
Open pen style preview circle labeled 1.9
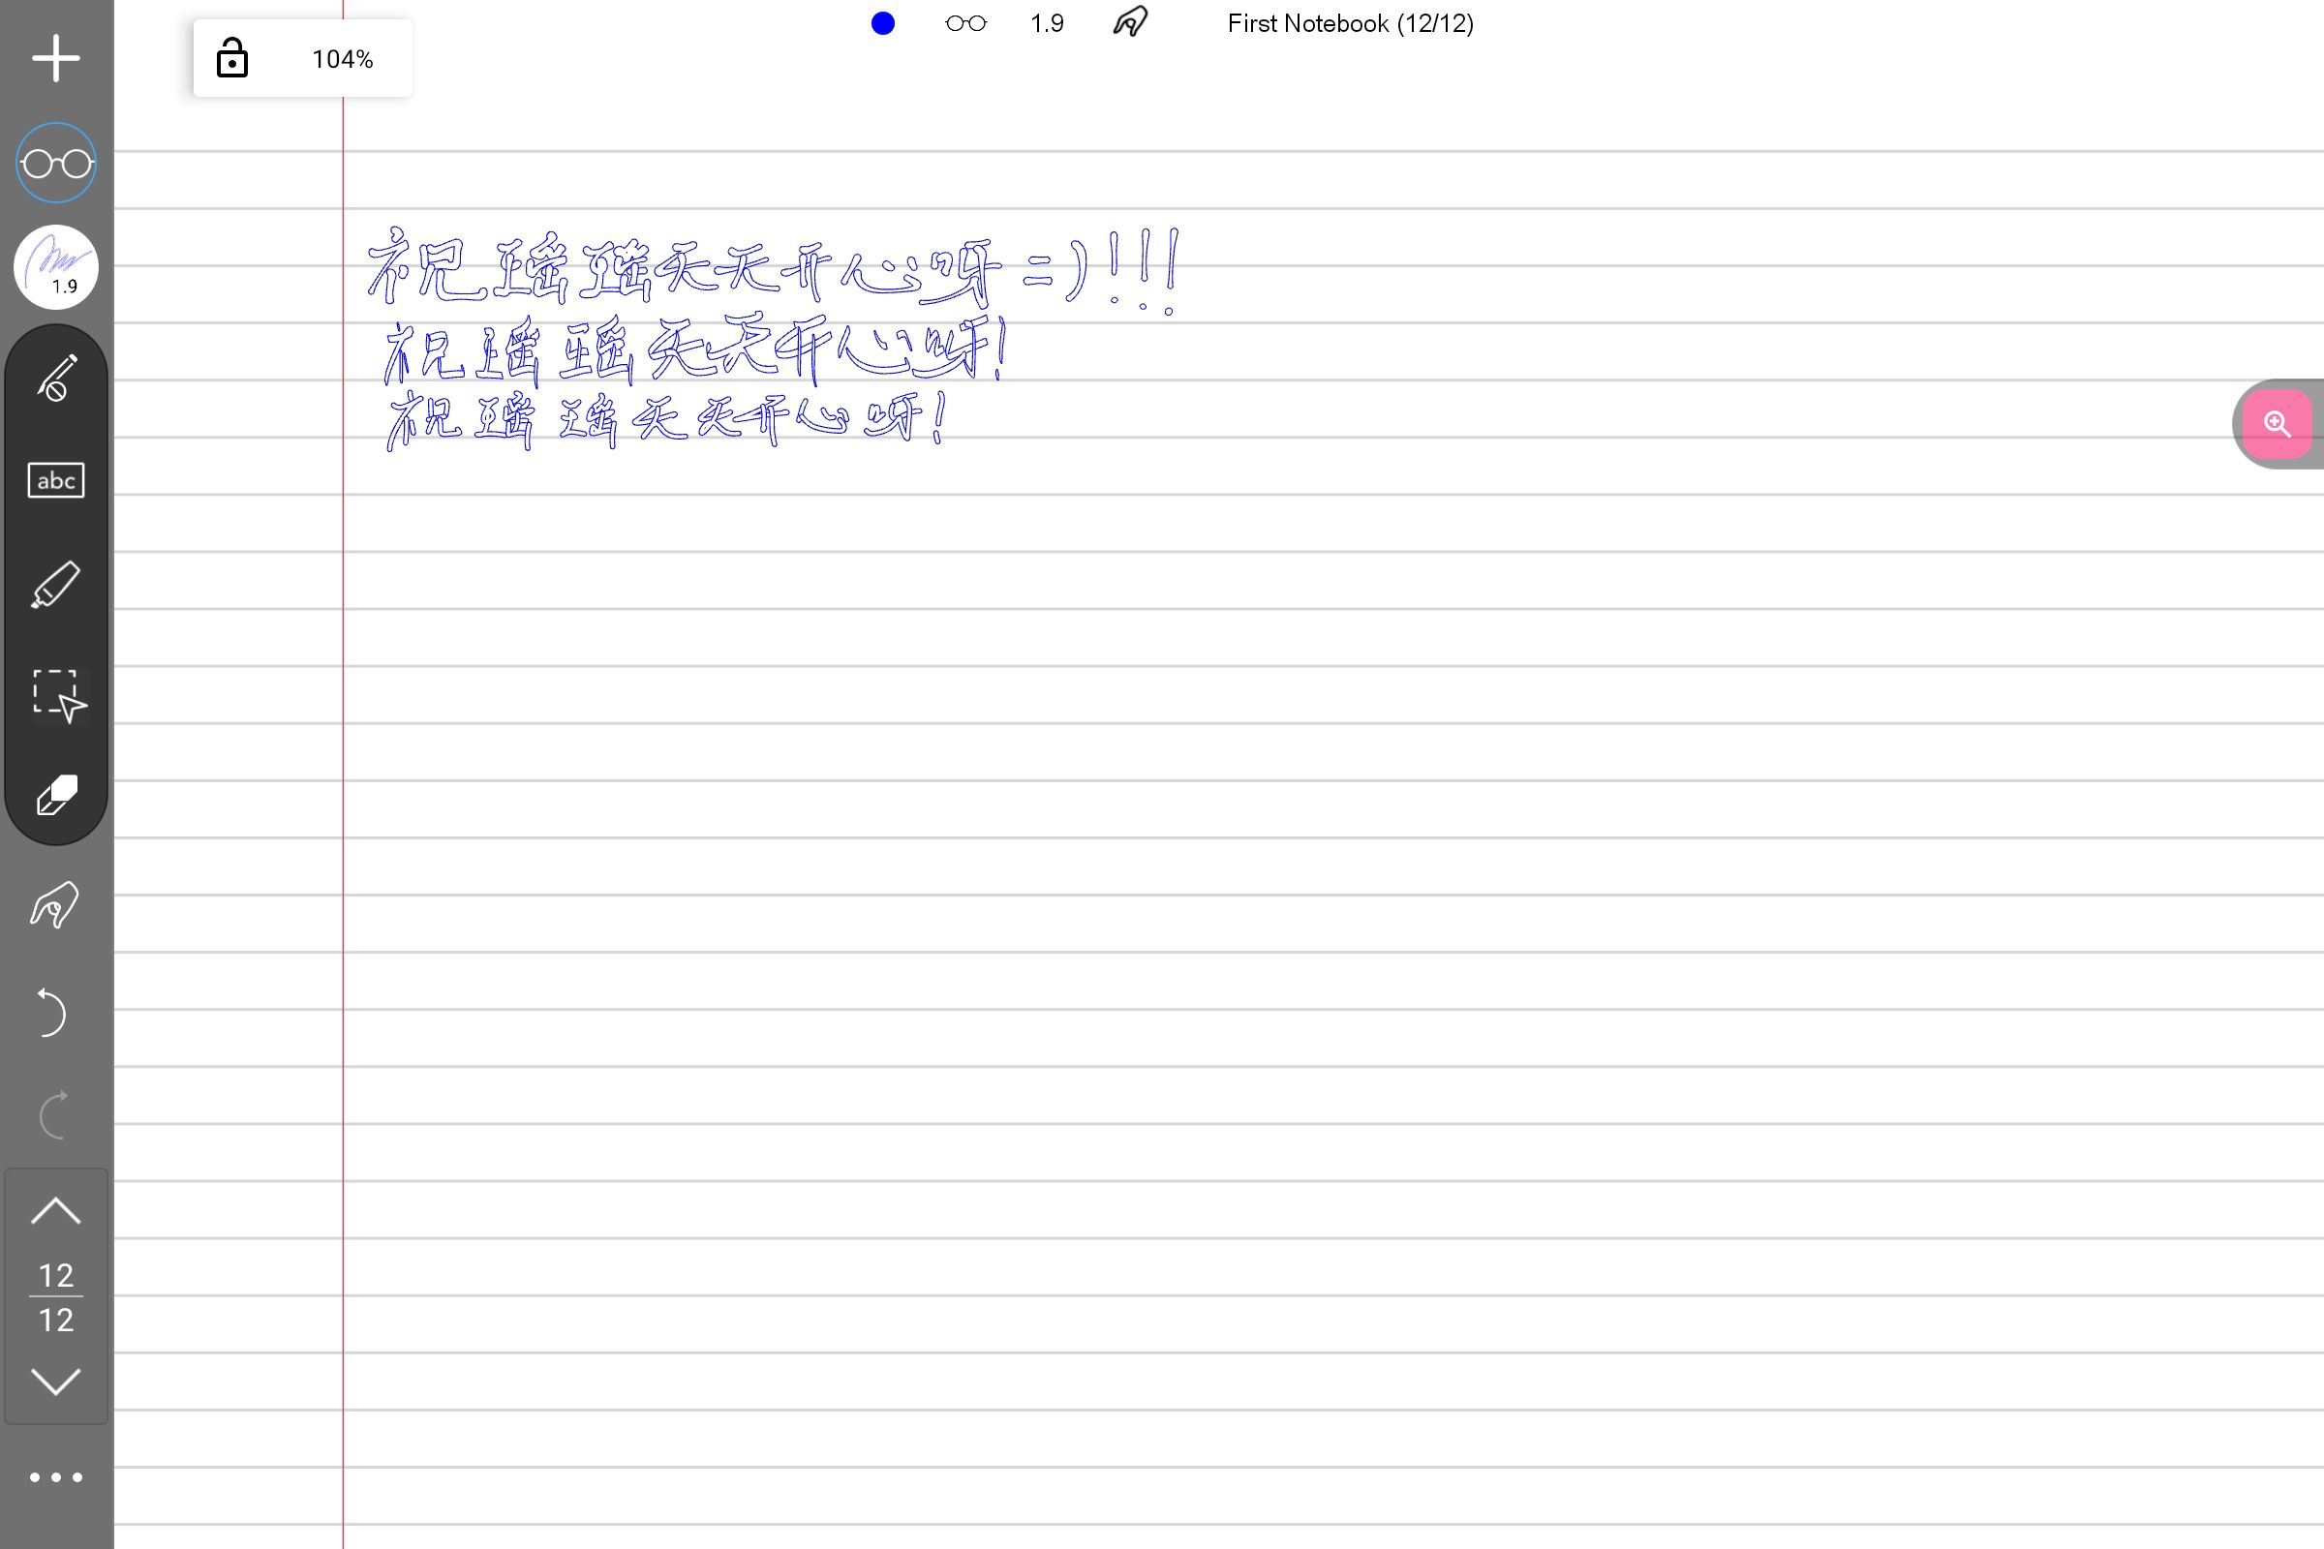(x=56, y=267)
